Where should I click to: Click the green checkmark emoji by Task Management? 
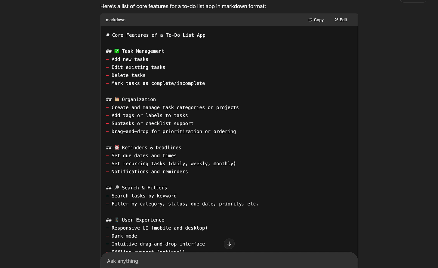point(117,51)
